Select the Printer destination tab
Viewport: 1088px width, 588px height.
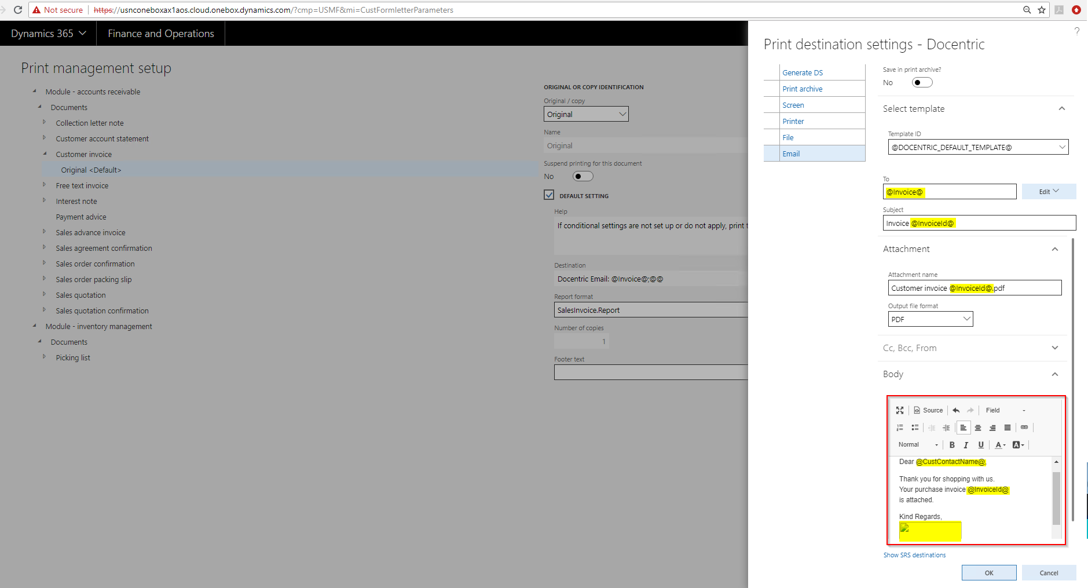(x=793, y=121)
